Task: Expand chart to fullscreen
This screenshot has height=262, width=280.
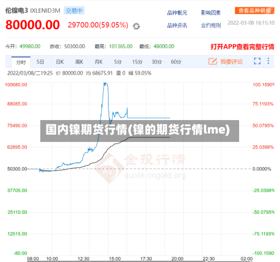Action: coord(257,61)
